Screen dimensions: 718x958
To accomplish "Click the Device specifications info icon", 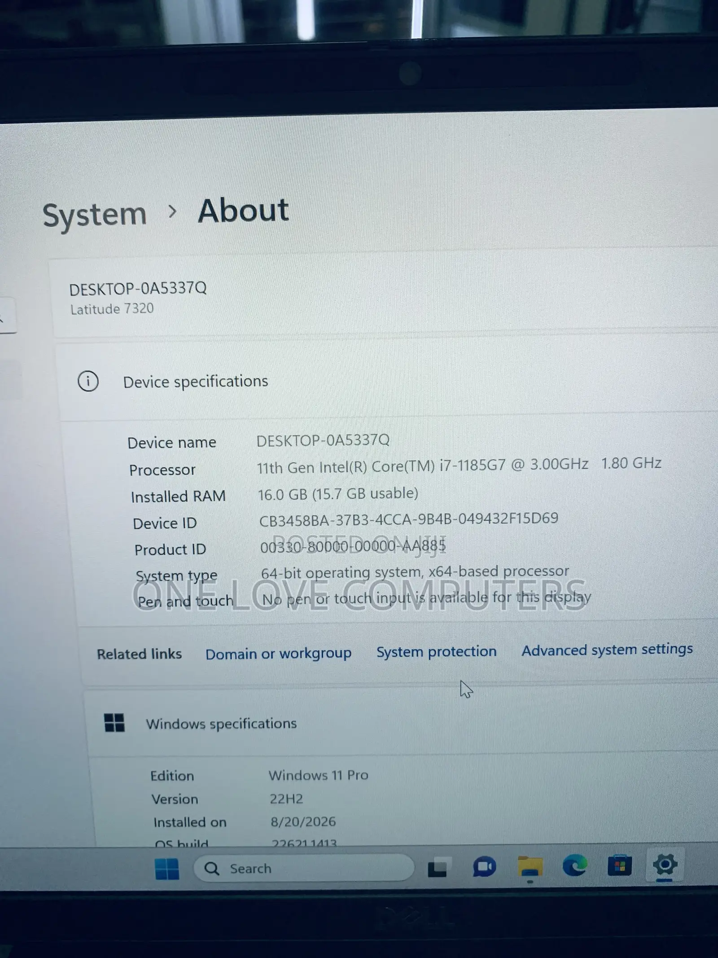I will click(x=88, y=382).
